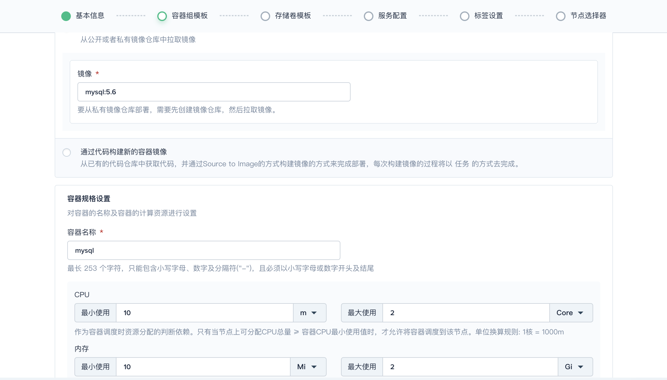Click the 基本信息 completed step circle

[66, 16]
